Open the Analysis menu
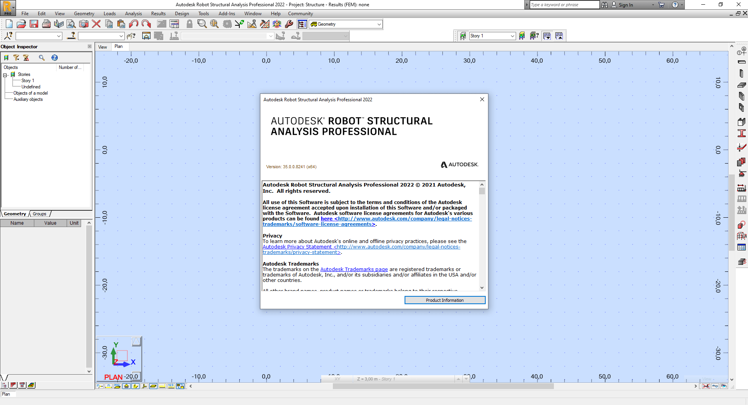The image size is (748, 405). 133,14
